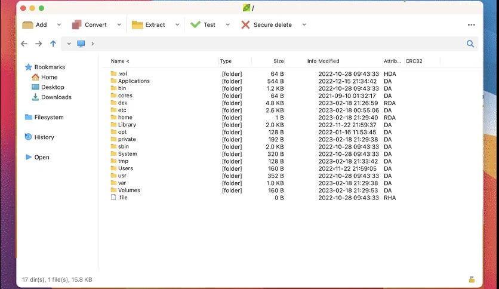Select the opt folder name

(x=122, y=132)
